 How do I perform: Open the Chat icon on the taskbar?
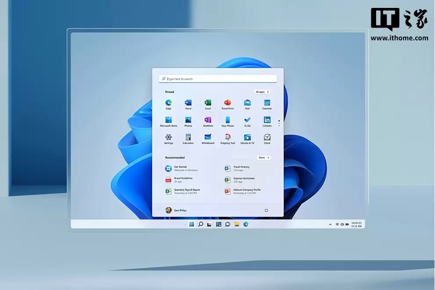[228, 224]
